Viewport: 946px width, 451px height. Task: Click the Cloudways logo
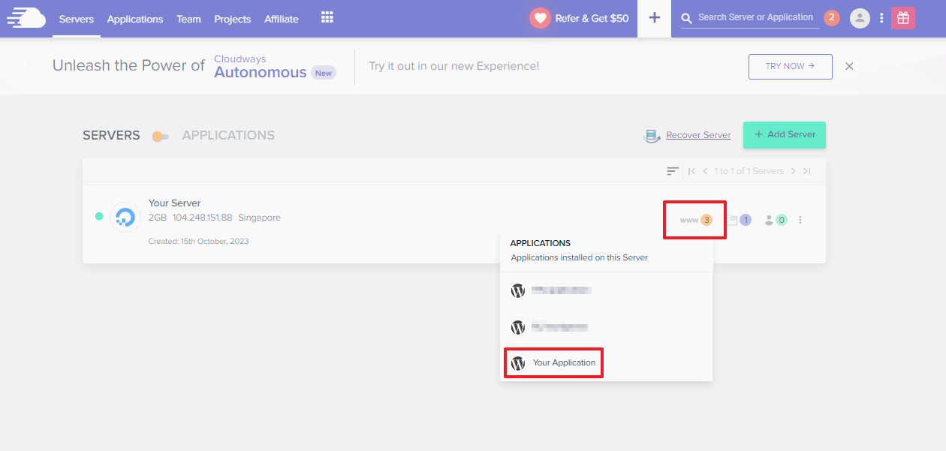click(26, 18)
